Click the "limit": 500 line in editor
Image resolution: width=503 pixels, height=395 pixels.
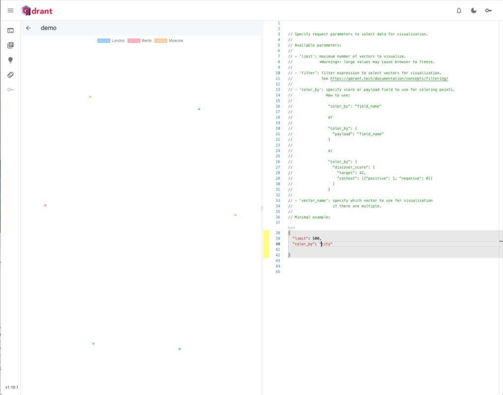tap(307, 239)
